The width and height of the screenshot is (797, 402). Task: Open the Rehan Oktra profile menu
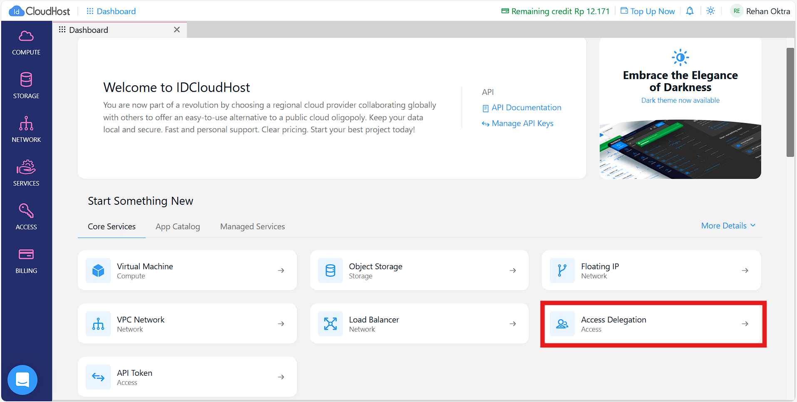[768, 11]
